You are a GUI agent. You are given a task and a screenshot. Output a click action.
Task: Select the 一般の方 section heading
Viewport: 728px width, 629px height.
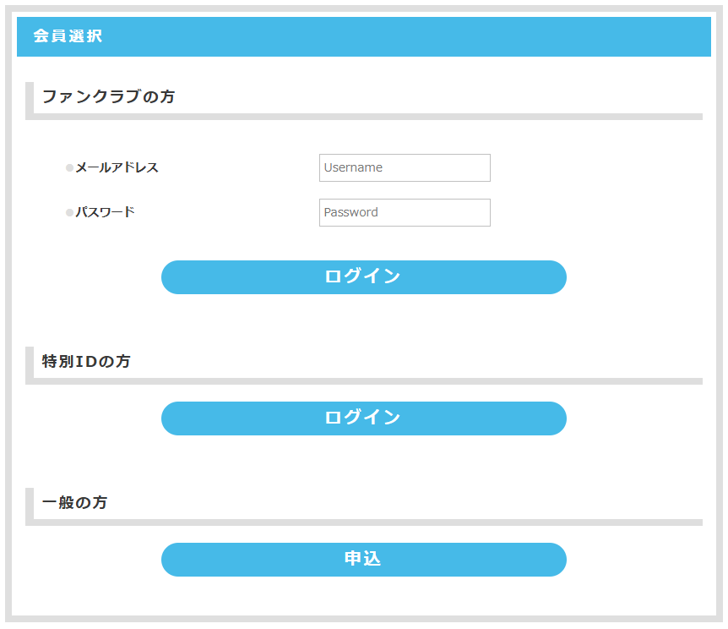[x=74, y=503]
